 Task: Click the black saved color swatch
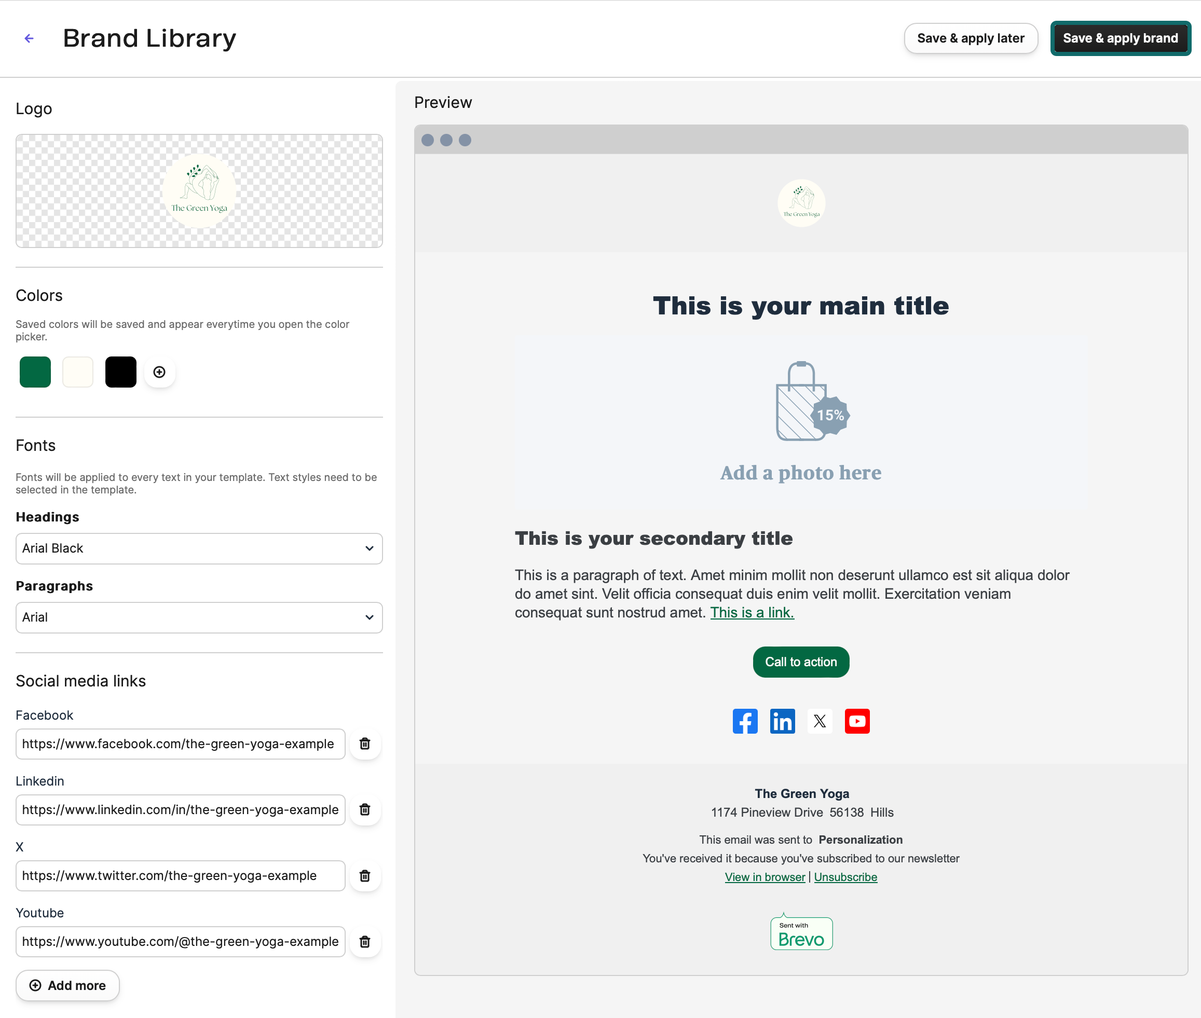click(120, 372)
